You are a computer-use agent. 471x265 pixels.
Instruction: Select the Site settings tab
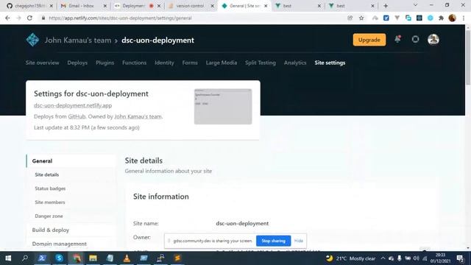click(x=330, y=63)
